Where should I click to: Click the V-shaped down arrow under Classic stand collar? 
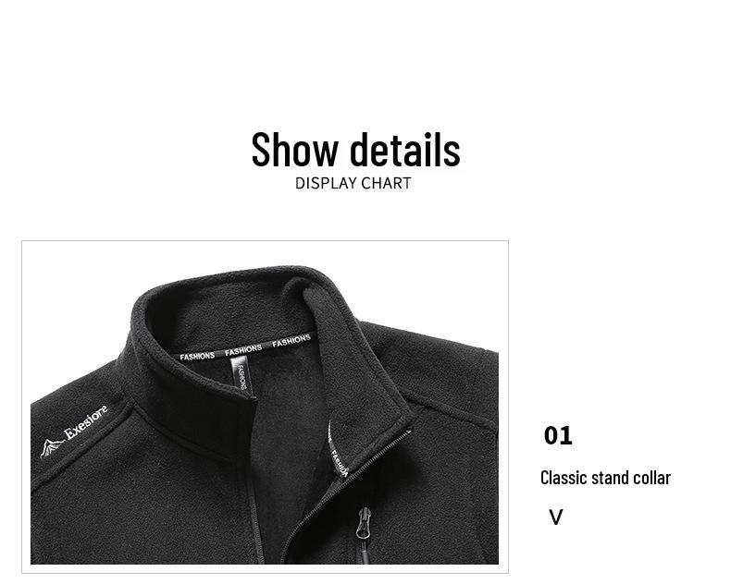click(x=556, y=517)
